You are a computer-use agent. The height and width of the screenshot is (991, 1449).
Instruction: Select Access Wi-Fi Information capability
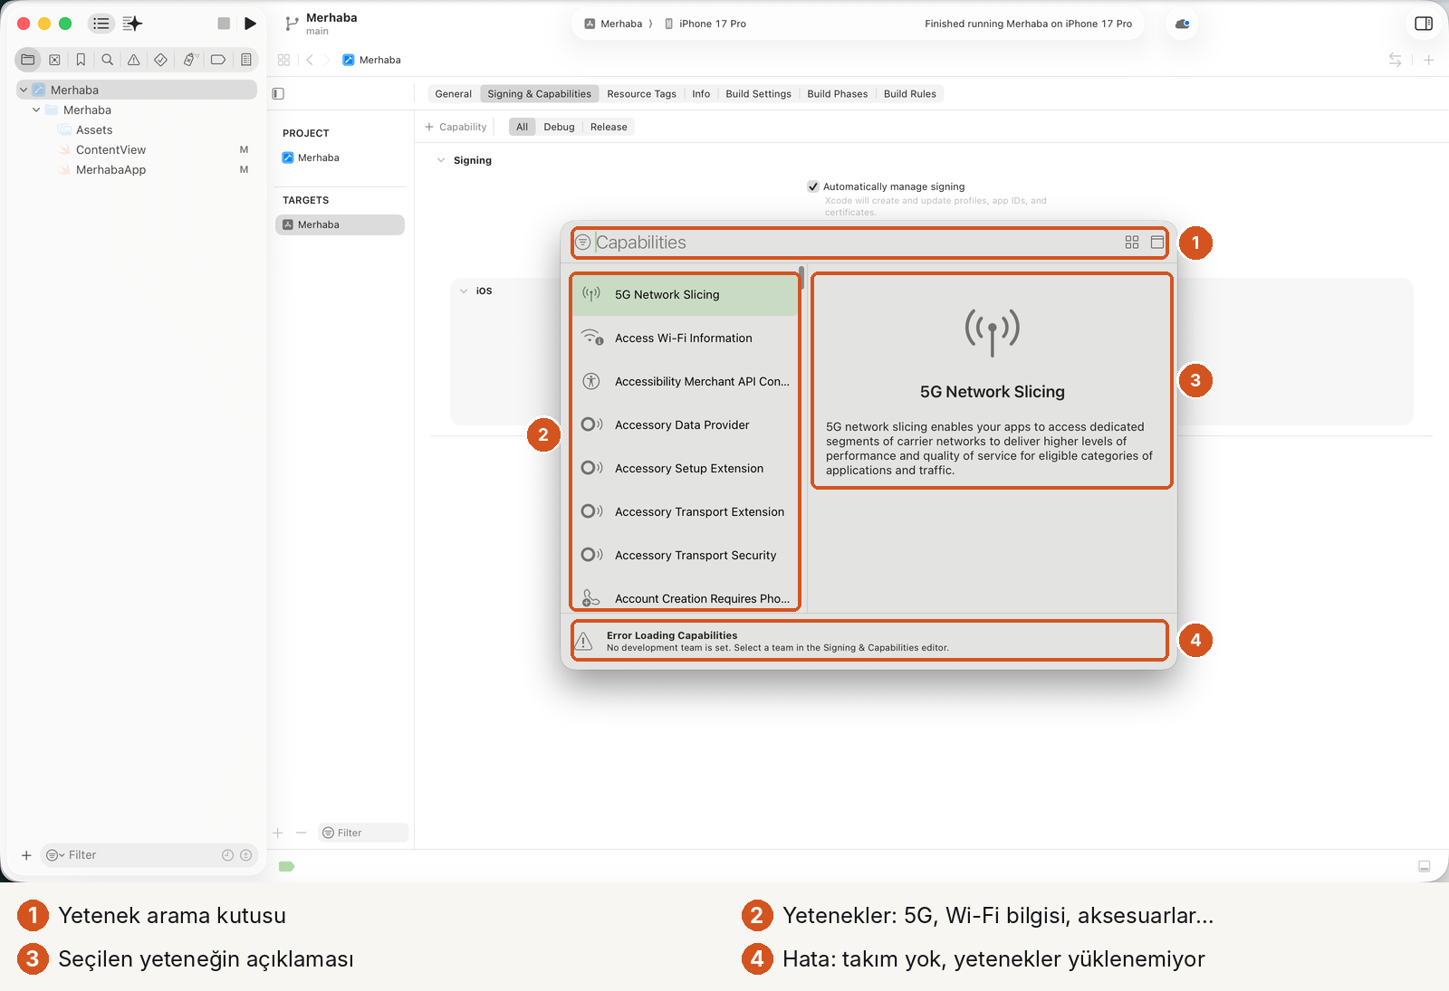685,338
